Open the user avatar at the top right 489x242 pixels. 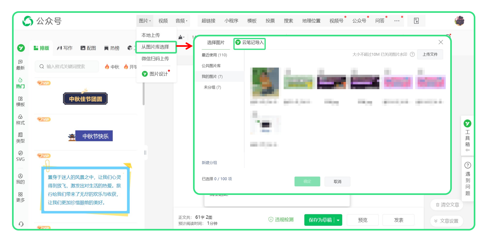pyautogui.click(x=459, y=21)
